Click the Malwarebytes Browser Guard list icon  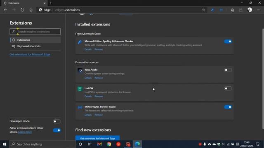pos(80,107)
